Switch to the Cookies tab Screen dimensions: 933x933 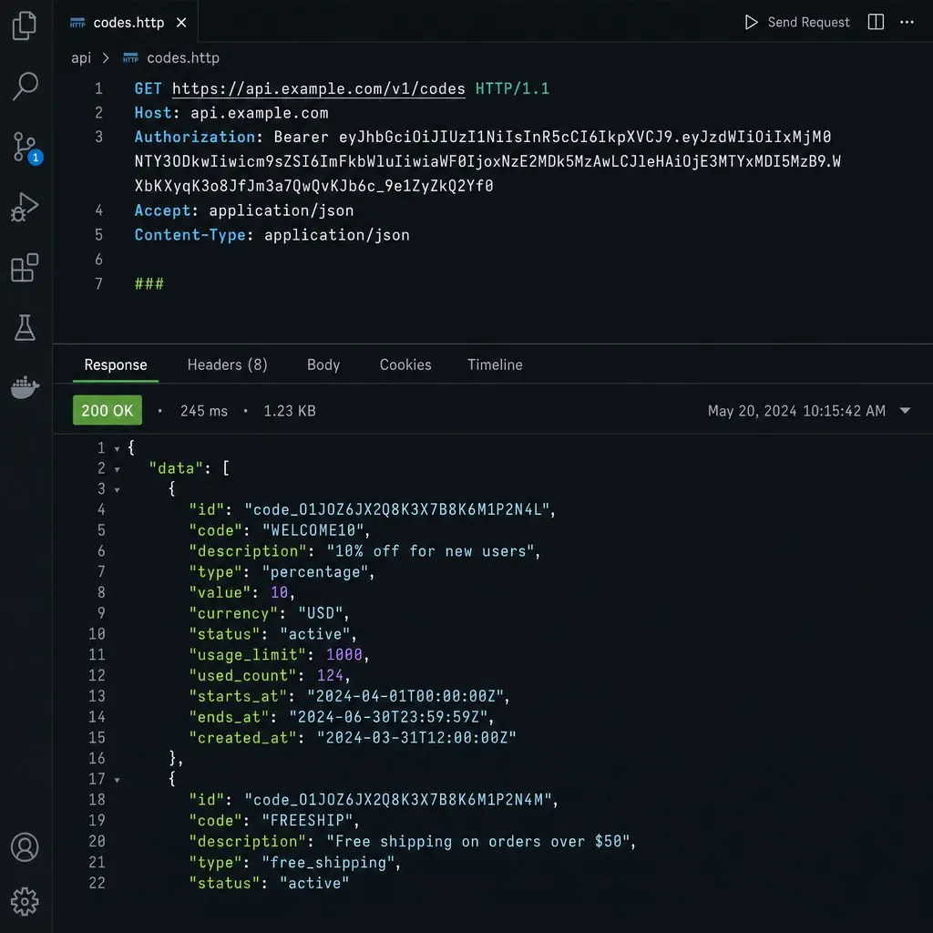tap(405, 364)
